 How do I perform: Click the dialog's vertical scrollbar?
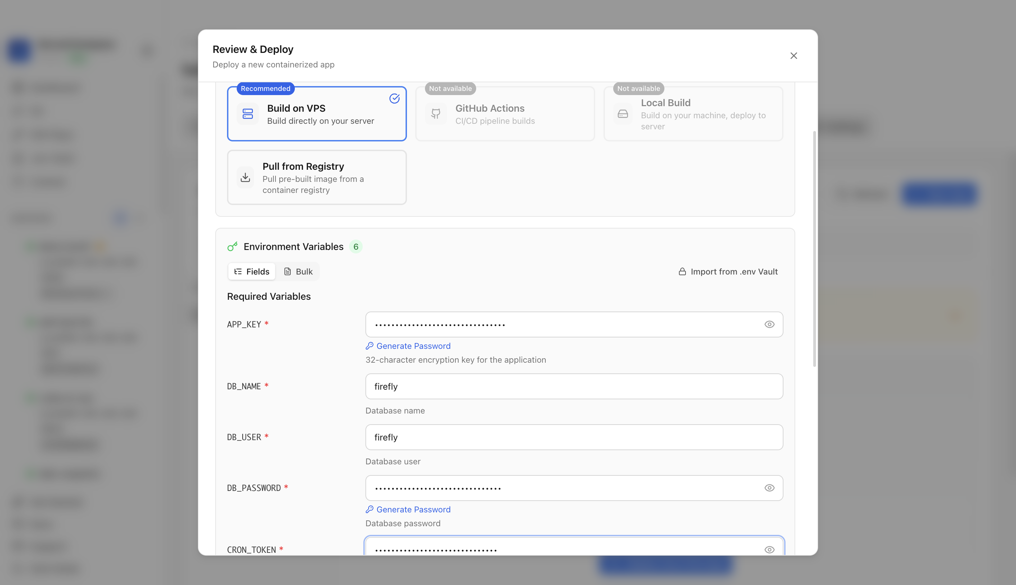pos(814,249)
